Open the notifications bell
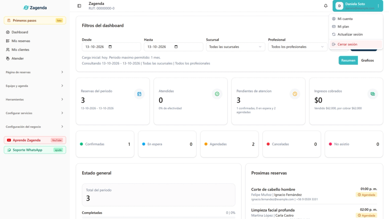 [326, 6]
